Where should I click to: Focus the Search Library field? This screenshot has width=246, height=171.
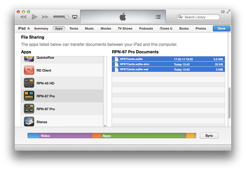[198, 17]
